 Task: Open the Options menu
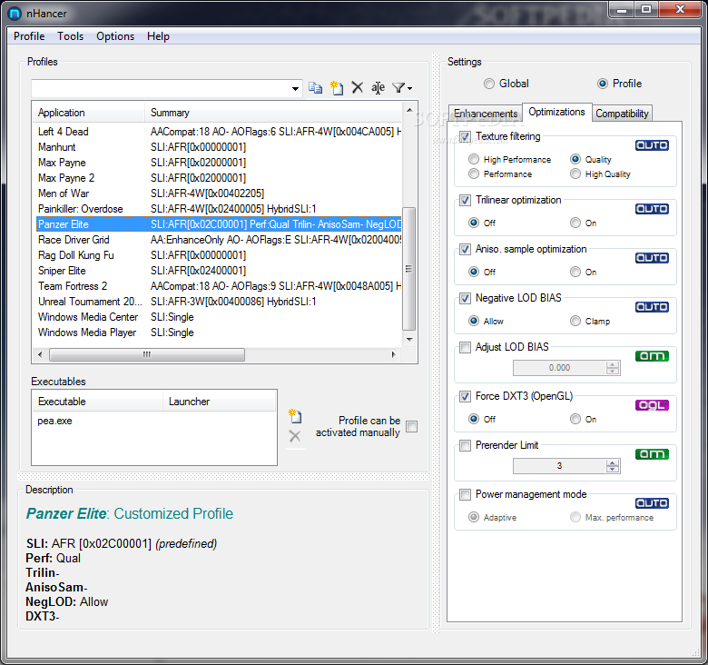(x=115, y=36)
